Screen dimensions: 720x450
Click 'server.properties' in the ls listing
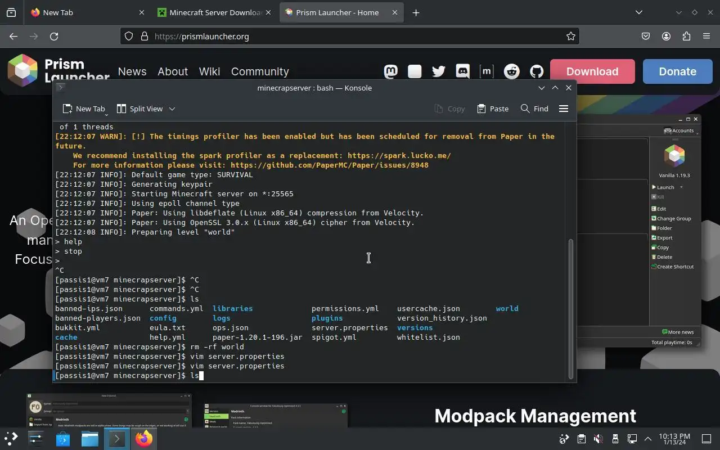[x=349, y=327]
